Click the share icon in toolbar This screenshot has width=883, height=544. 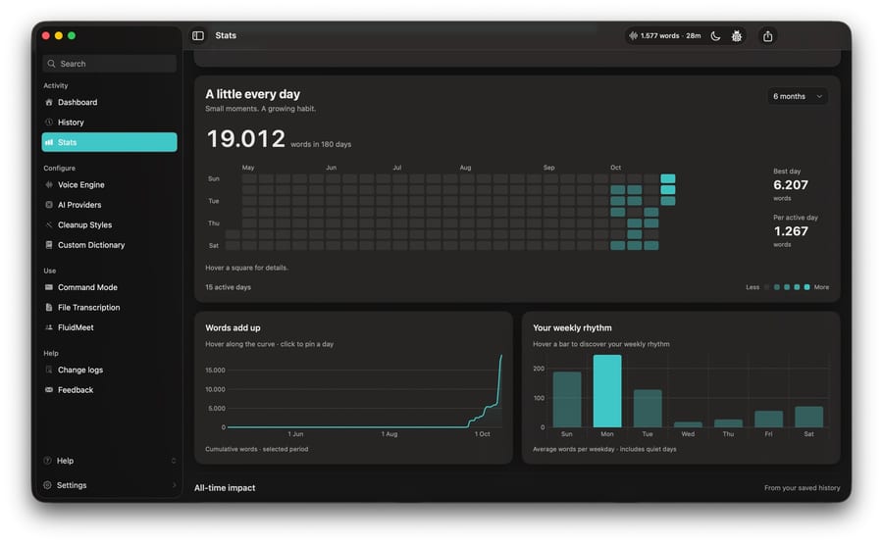(767, 36)
